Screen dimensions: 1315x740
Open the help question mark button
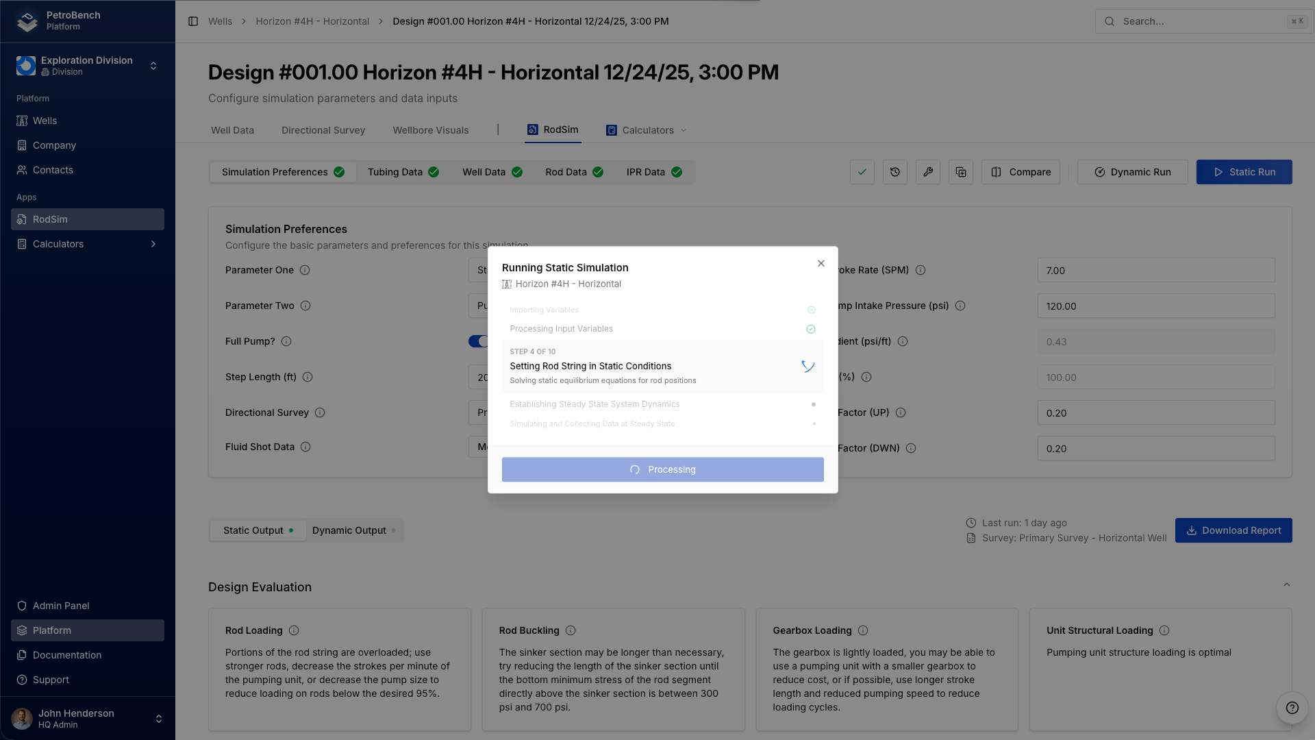point(1292,708)
